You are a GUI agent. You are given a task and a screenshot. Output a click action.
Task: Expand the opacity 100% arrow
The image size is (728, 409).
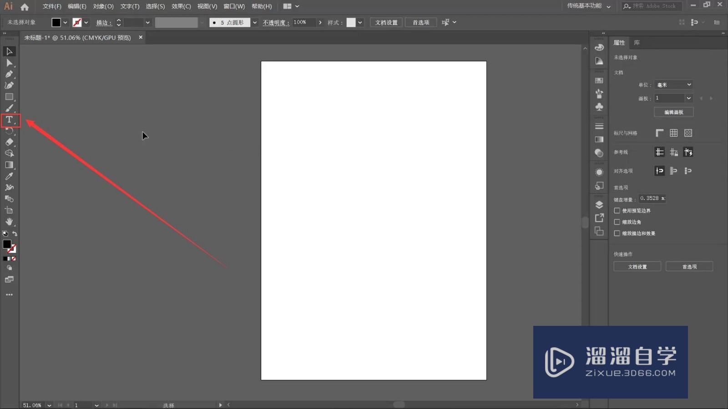click(x=320, y=22)
